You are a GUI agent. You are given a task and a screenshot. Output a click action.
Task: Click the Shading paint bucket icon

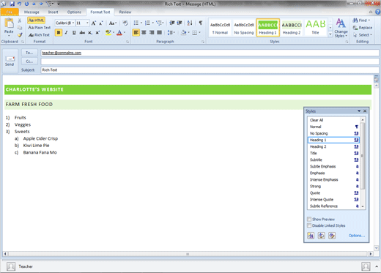pyautogui.click(x=184, y=32)
